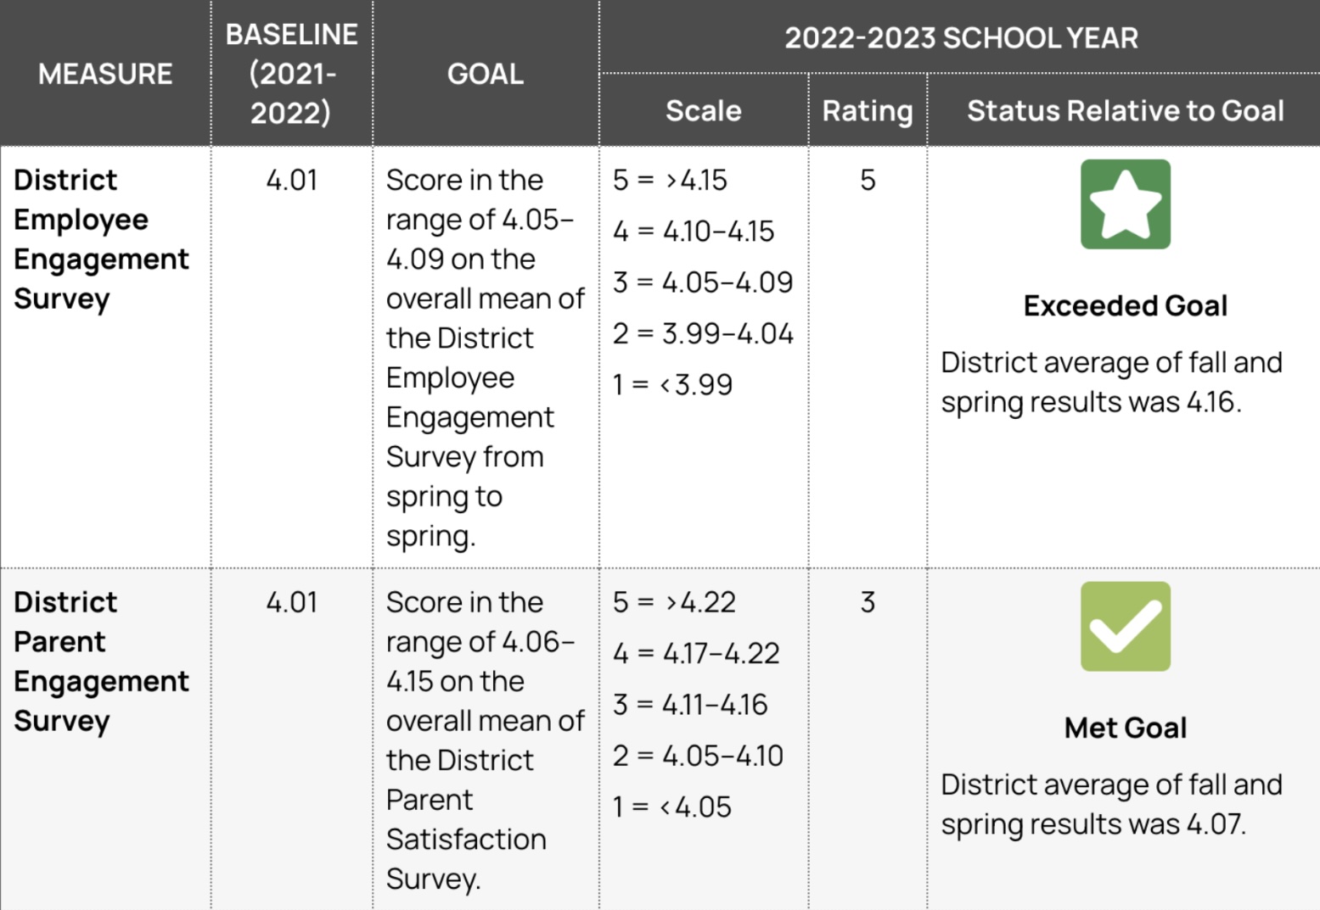Click the text mentioning results was 4.16
This screenshot has width=1320, height=910.
1110,382
